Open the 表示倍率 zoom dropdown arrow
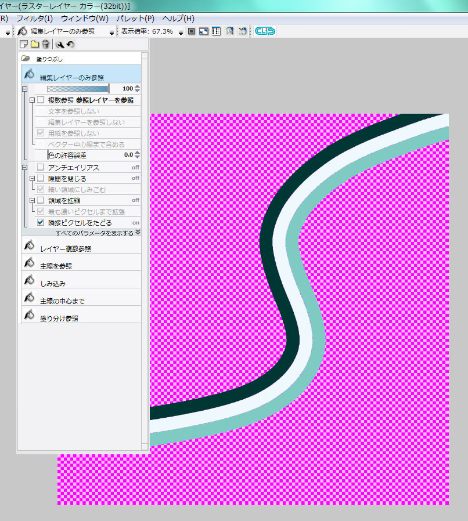The height and width of the screenshot is (521, 468). (x=181, y=32)
